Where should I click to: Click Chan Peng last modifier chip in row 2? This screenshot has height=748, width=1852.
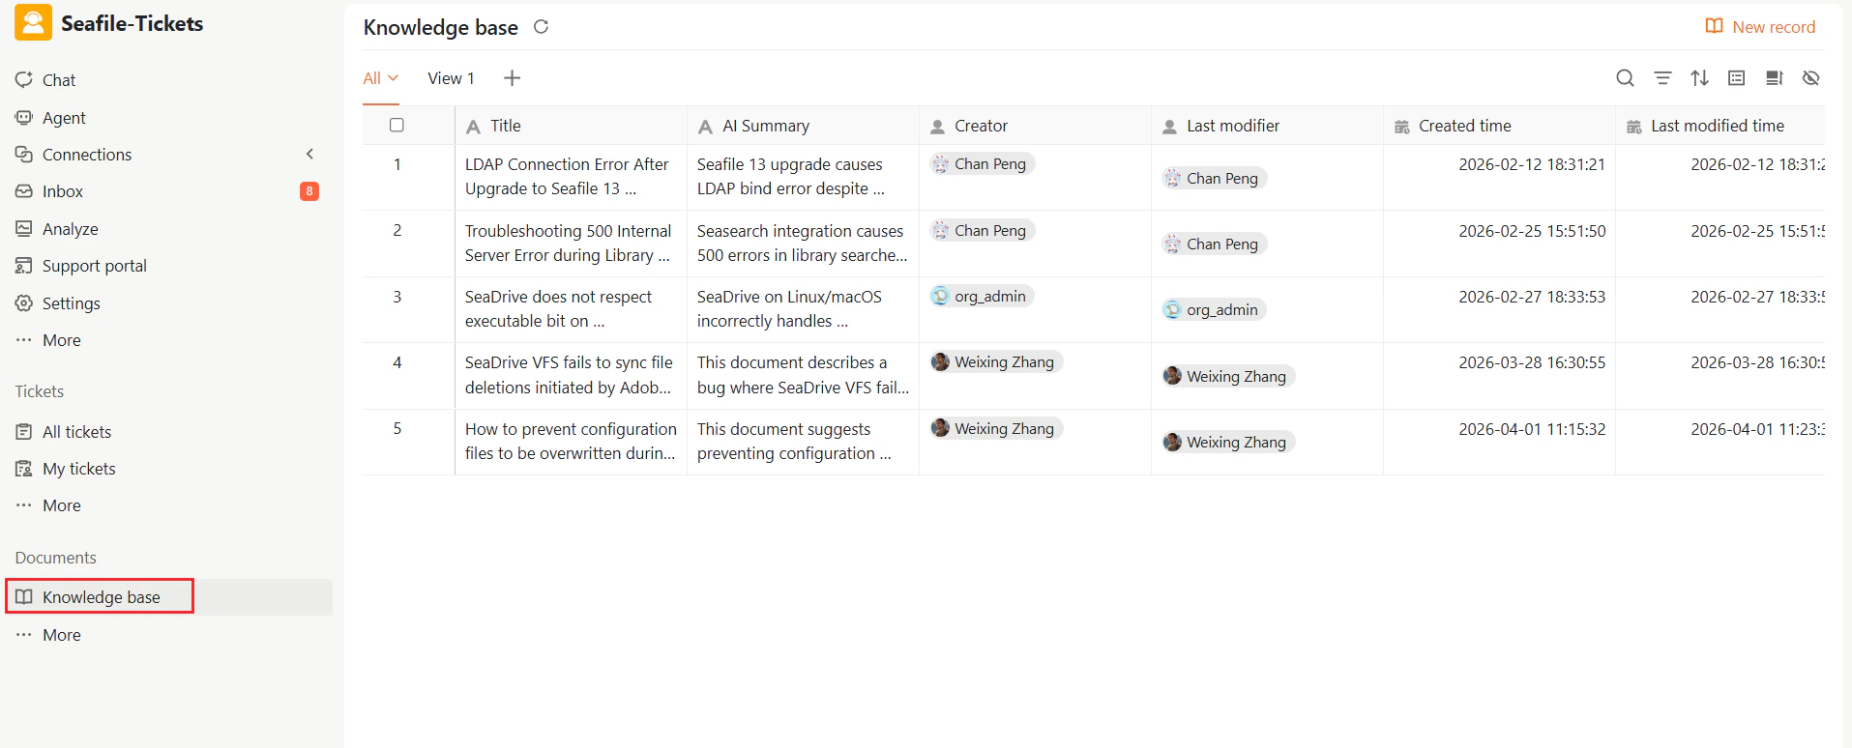[x=1214, y=245]
